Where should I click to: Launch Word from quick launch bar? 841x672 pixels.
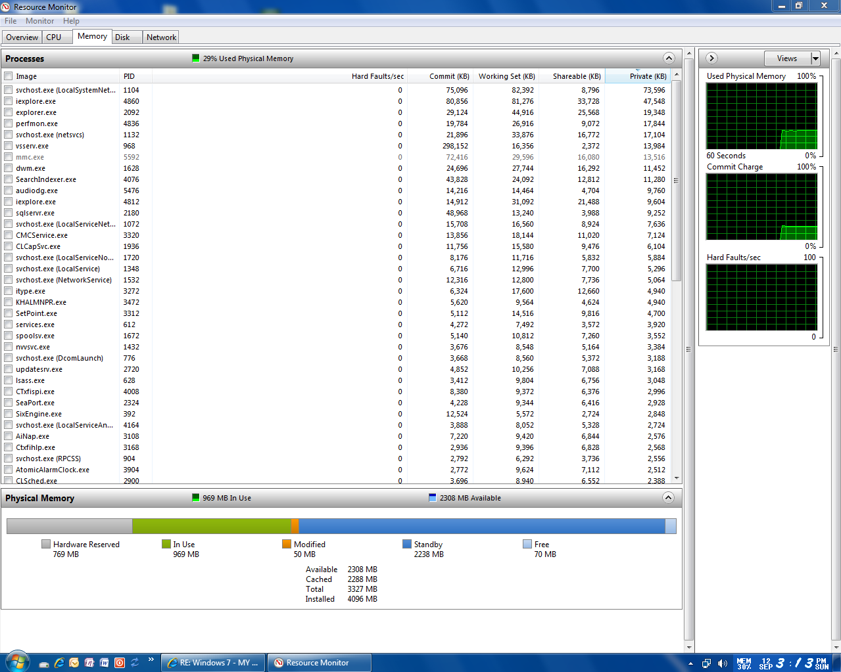click(105, 663)
